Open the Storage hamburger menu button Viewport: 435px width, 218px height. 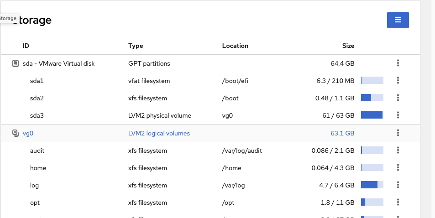(398, 20)
